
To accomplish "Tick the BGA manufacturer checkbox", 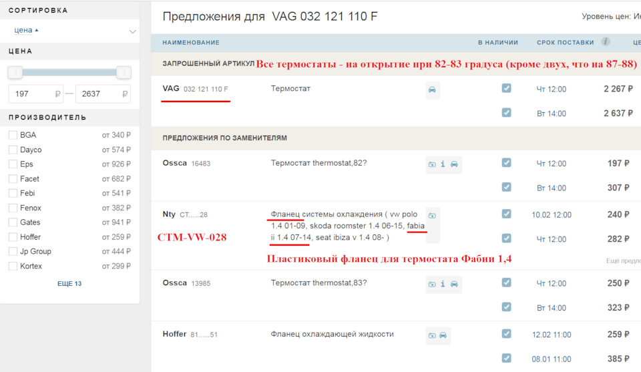I will pos(13,135).
